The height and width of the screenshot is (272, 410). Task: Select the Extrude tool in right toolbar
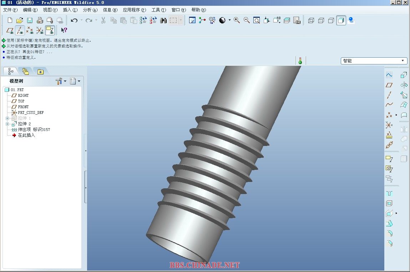pos(404,75)
